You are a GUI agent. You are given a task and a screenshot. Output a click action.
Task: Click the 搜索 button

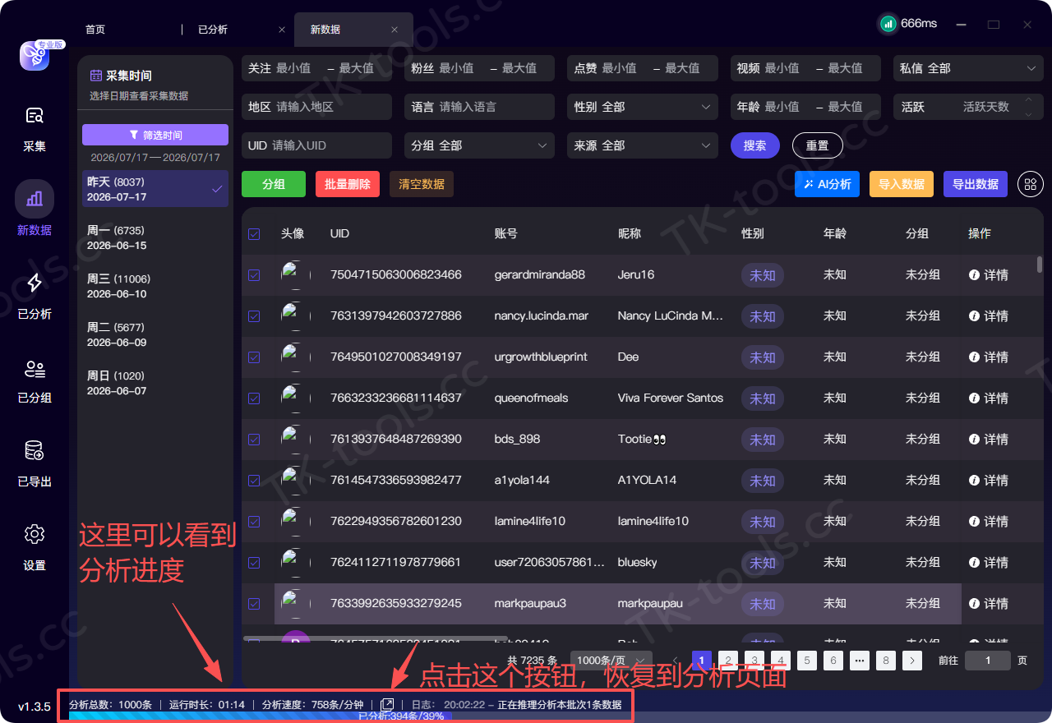(754, 145)
